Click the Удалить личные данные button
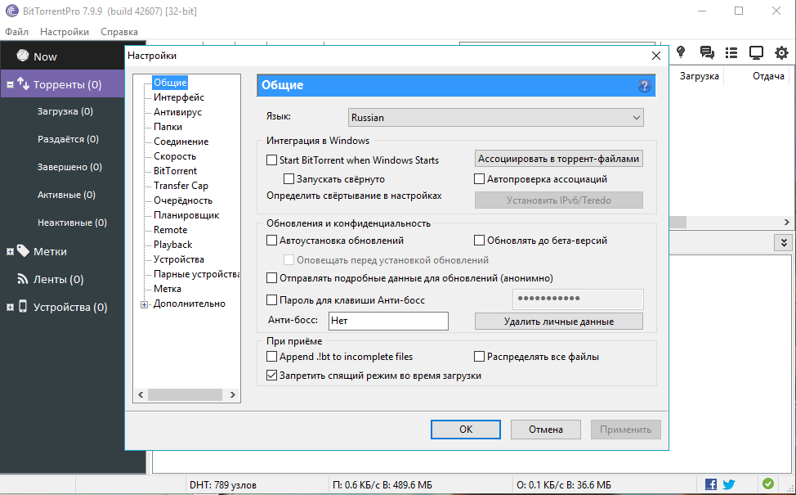 coord(559,322)
